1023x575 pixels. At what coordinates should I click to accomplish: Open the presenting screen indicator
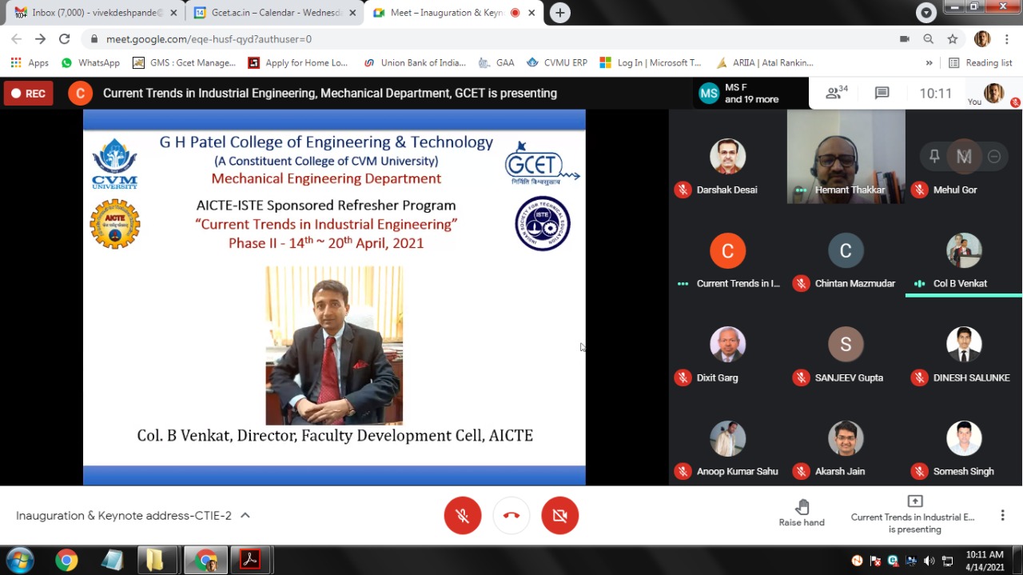coord(914,515)
